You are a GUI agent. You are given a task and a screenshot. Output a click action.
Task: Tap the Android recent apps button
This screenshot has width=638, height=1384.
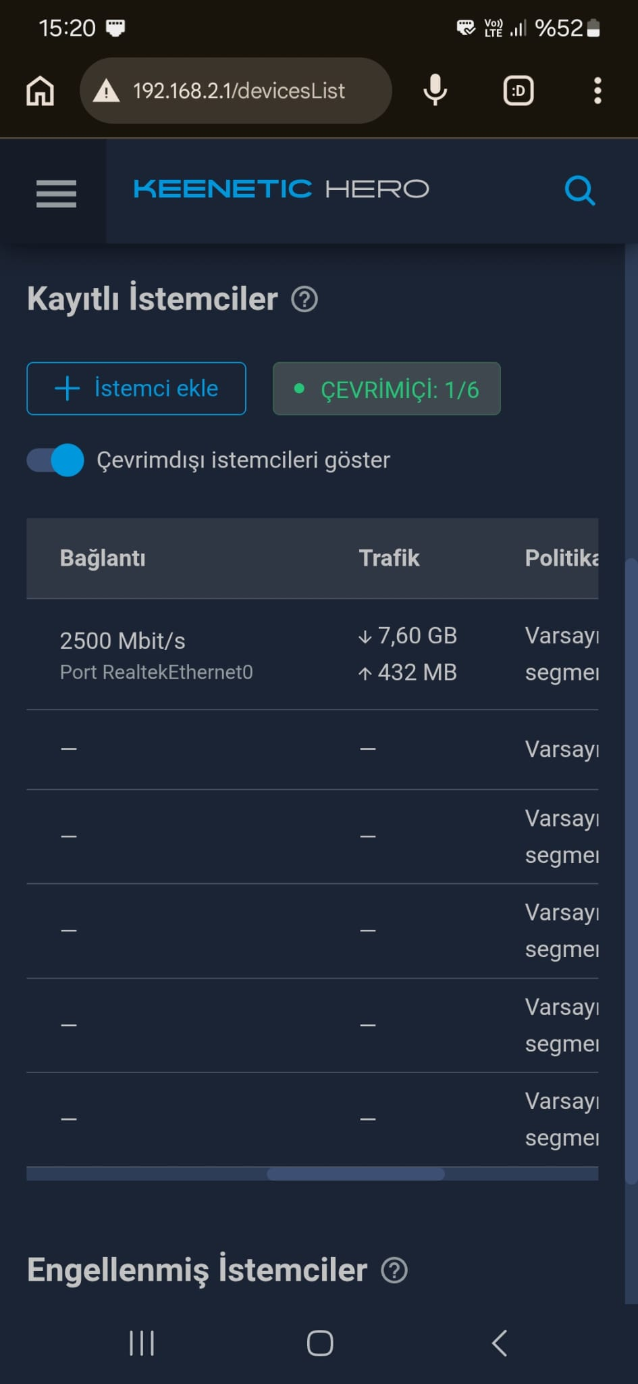[142, 1343]
